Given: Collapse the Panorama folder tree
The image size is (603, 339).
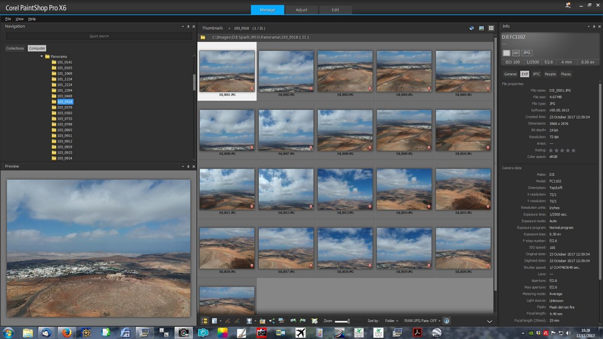Looking at the screenshot, I should coord(42,57).
